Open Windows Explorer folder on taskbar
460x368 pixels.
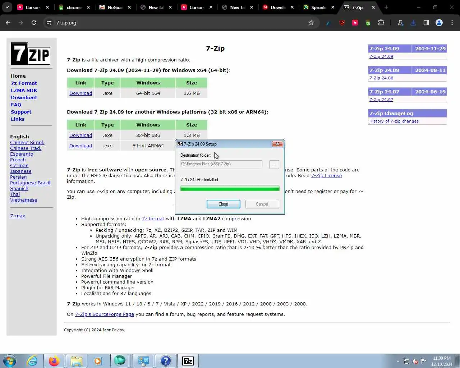pos(76,361)
